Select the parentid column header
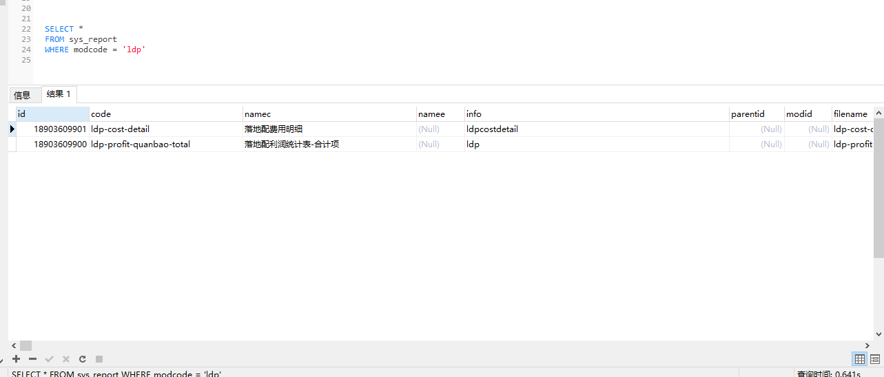 [x=757, y=114]
